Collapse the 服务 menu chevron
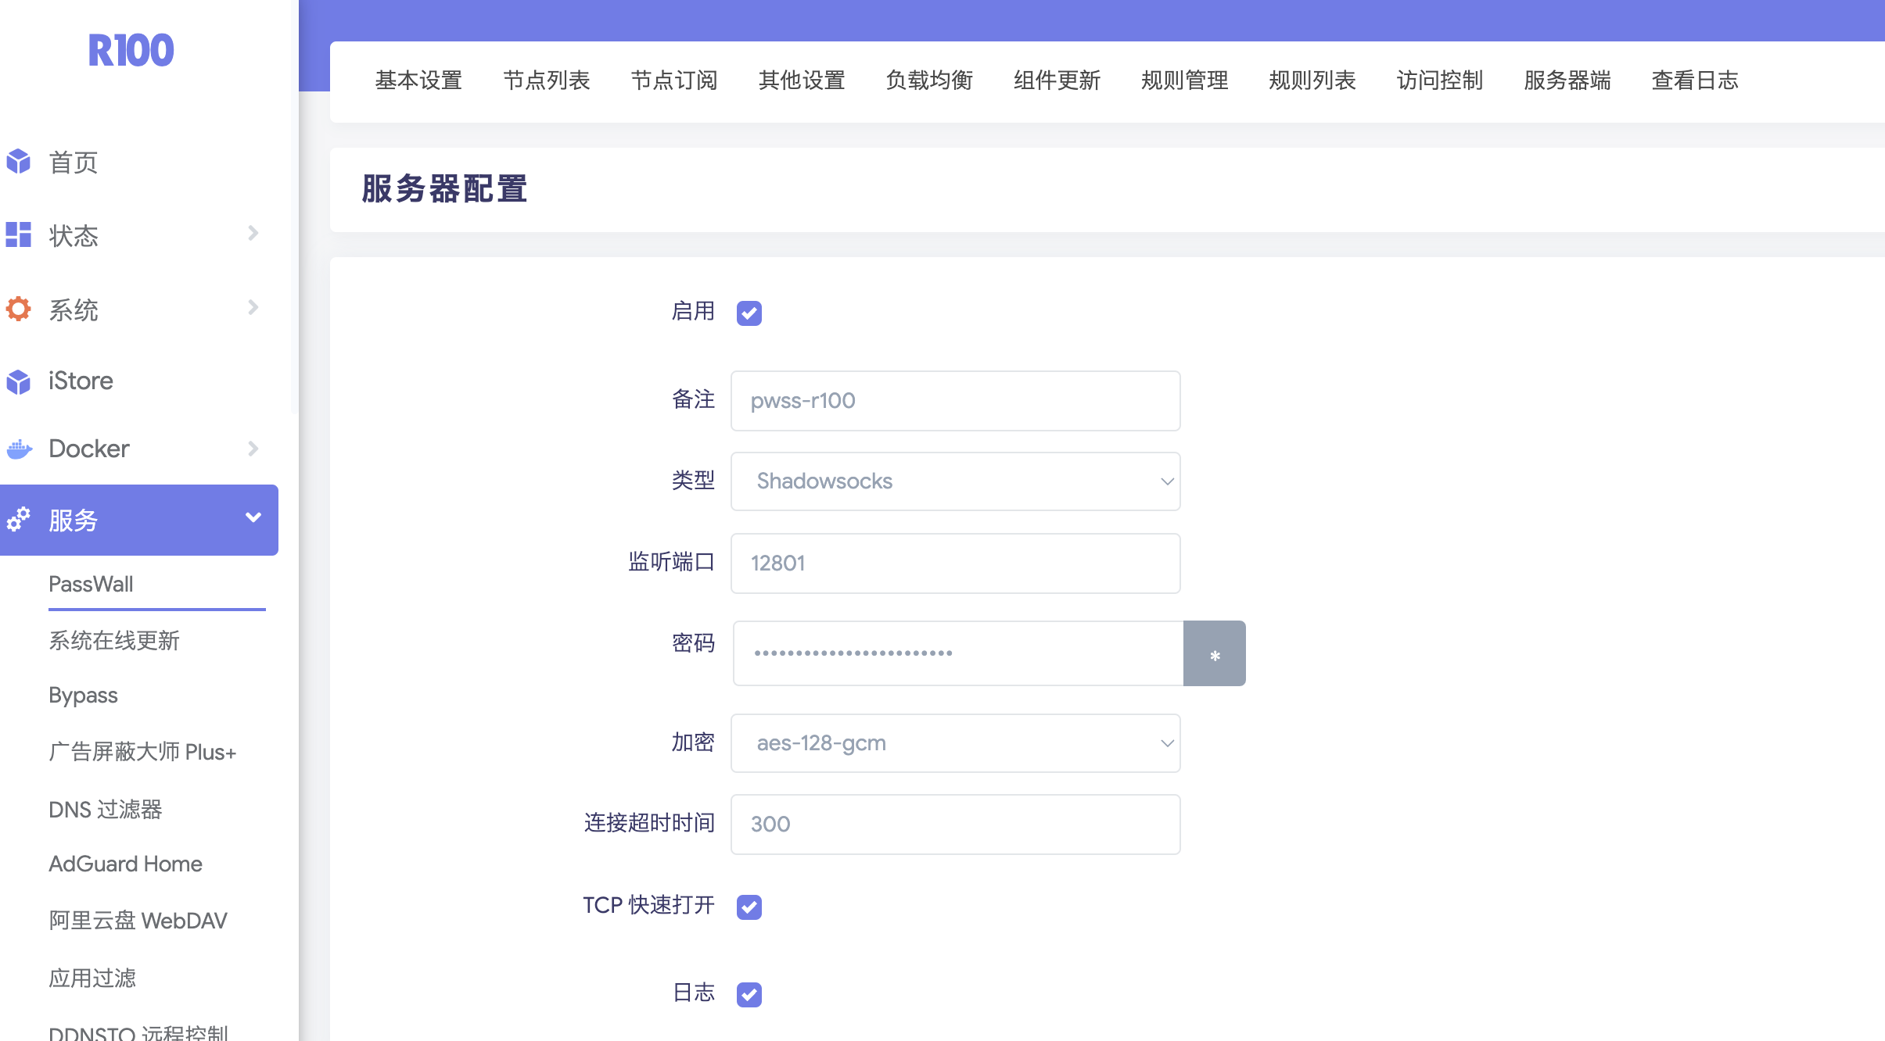The width and height of the screenshot is (1885, 1041). tap(253, 517)
